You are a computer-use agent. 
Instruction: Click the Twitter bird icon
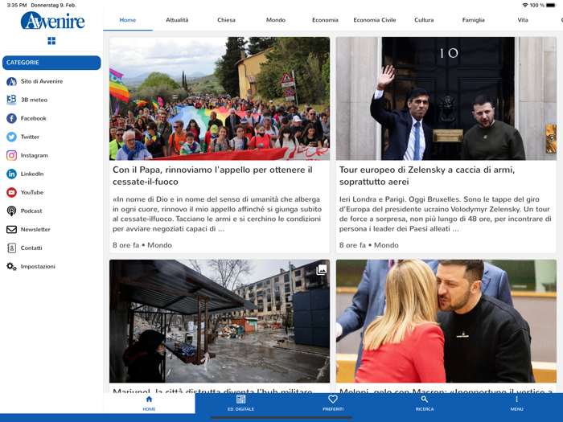click(11, 137)
